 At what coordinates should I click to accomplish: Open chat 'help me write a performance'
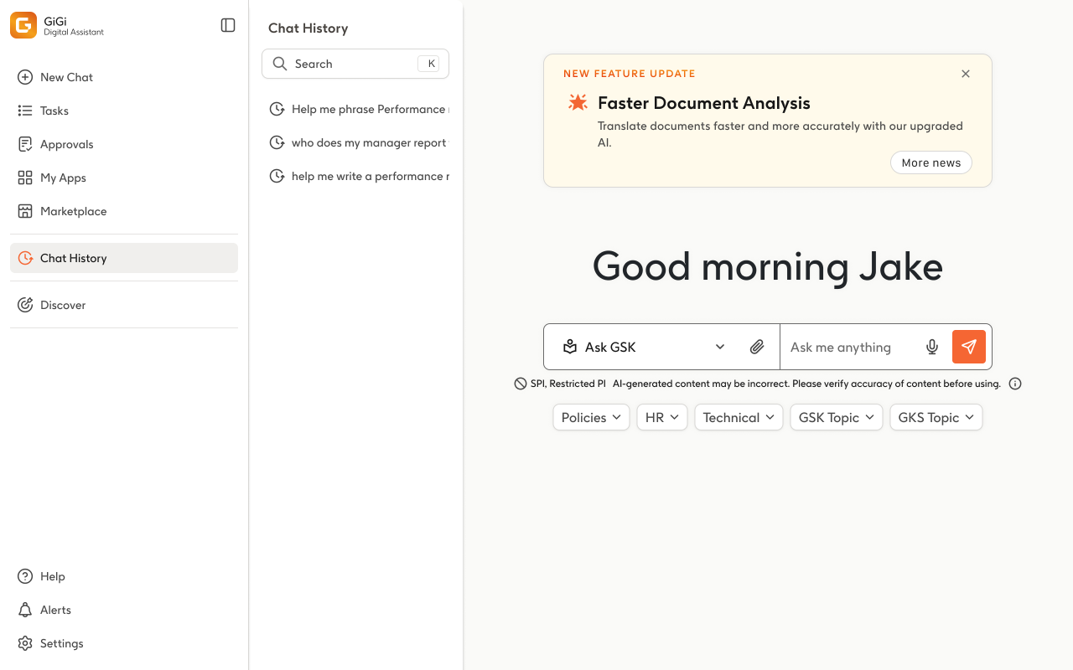[x=355, y=176]
